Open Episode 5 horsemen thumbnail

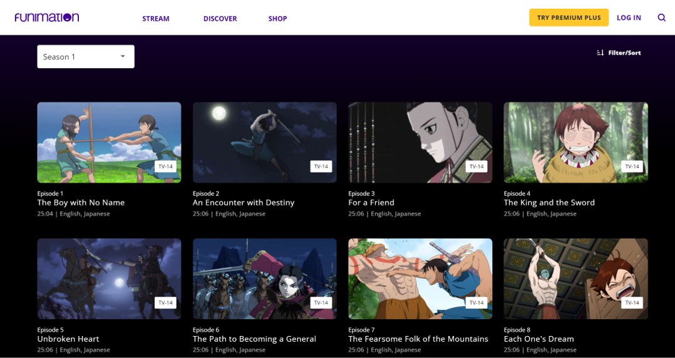(109, 279)
